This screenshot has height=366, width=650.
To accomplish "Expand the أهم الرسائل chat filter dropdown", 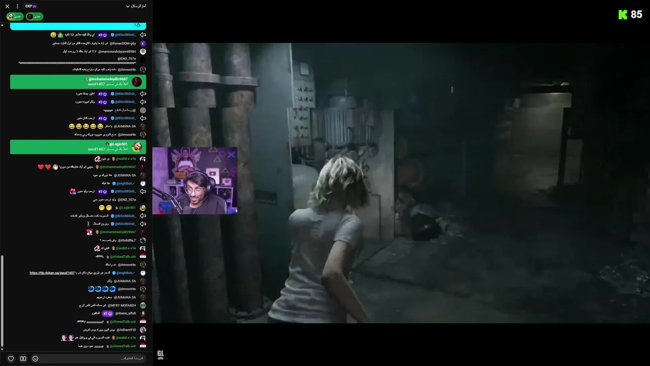I will coord(136,6).
